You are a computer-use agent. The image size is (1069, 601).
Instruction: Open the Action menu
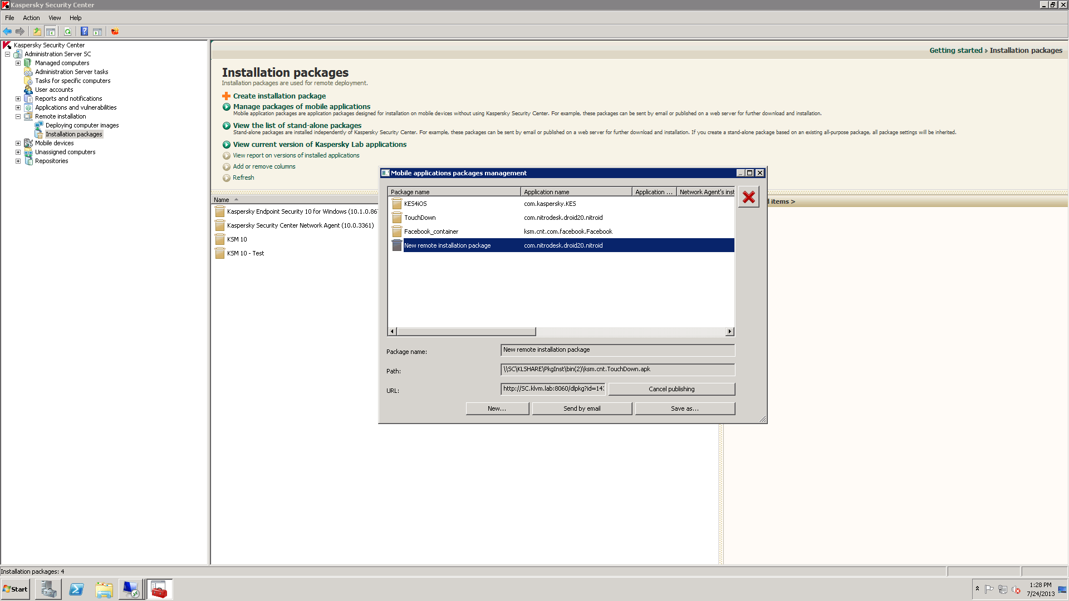[x=31, y=18]
